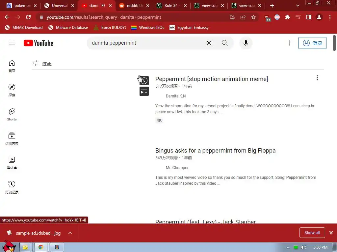Click the address bar URL

(x=104, y=17)
